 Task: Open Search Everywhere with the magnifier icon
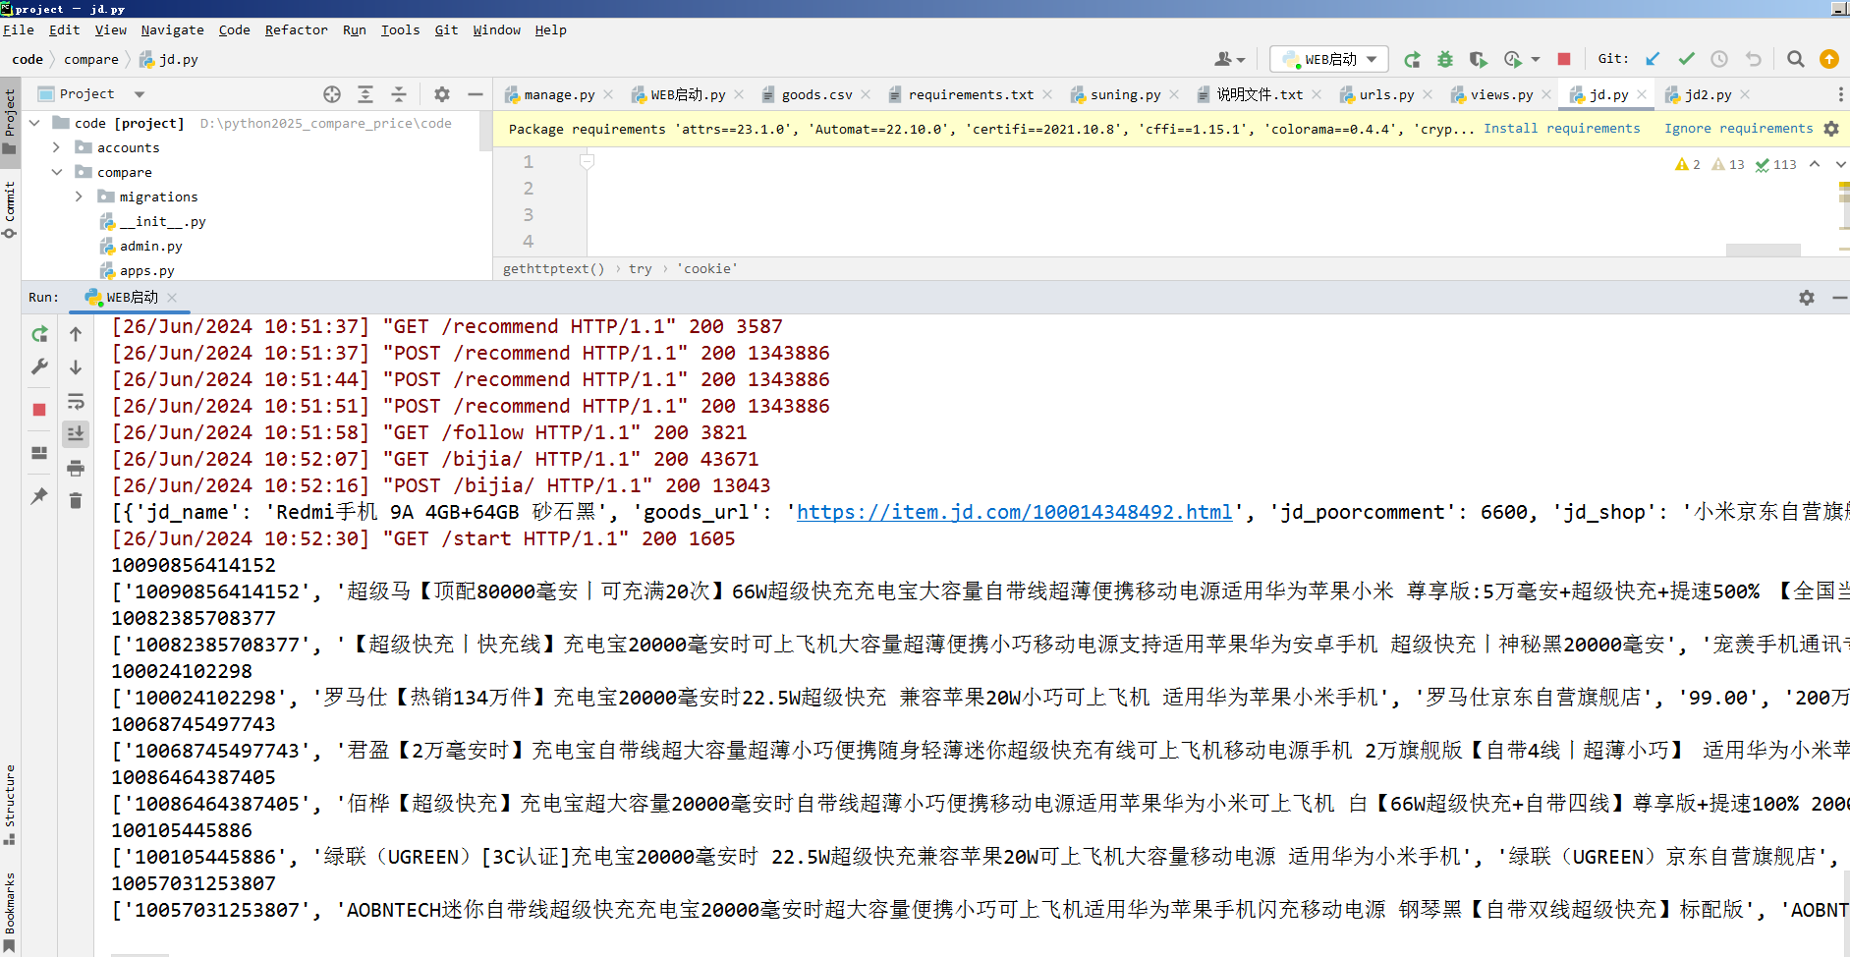pos(1795,59)
